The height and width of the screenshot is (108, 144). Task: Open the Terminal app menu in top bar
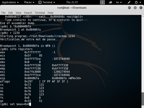tap(47, 2)
